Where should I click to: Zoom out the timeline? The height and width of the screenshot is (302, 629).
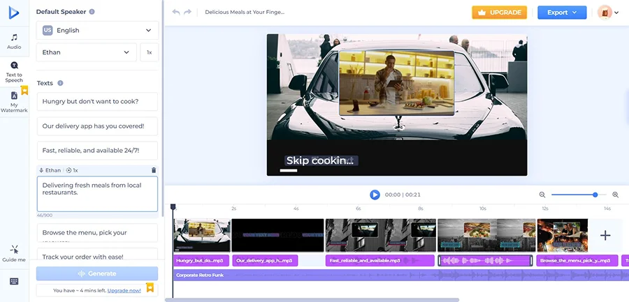pyautogui.click(x=542, y=195)
